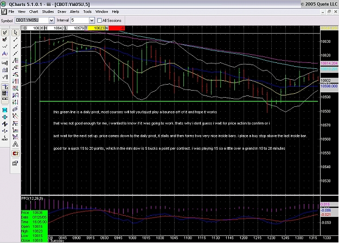
Task: Click the blue 10598.000 price label
Action: point(329,86)
